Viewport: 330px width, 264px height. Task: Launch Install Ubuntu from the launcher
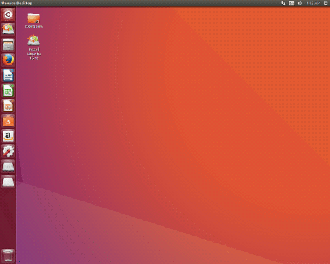coord(8,30)
